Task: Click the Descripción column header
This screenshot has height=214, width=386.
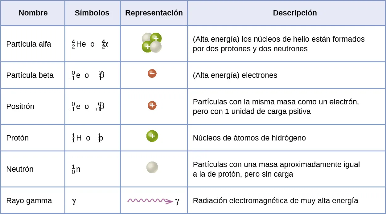Action: (295, 13)
